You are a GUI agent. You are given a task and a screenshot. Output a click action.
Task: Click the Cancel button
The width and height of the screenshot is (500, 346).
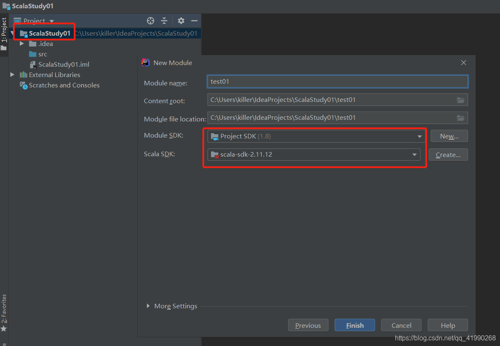pyautogui.click(x=401, y=325)
